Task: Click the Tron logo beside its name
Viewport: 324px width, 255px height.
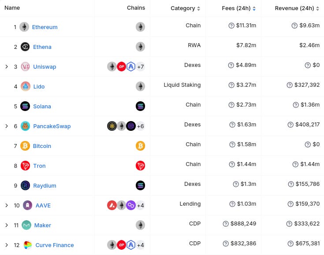Action: (25, 166)
